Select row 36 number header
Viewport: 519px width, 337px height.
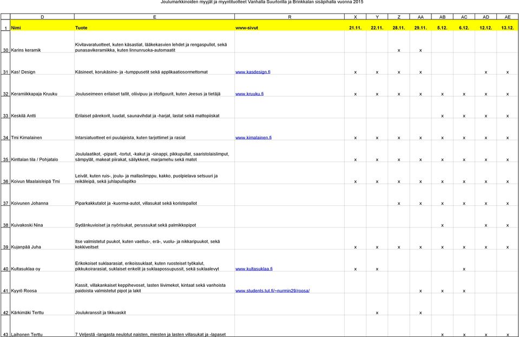point(5,173)
